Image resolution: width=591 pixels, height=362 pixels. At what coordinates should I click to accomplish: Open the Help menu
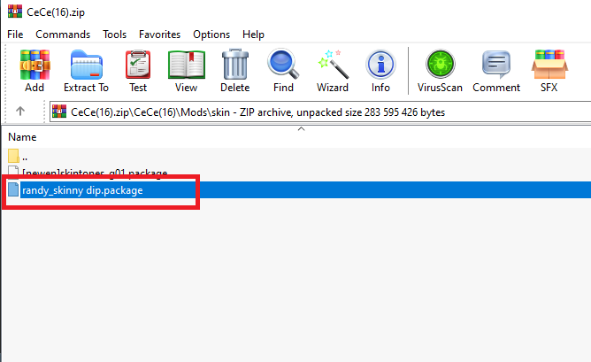pyautogui.click(x=253, y=35)
